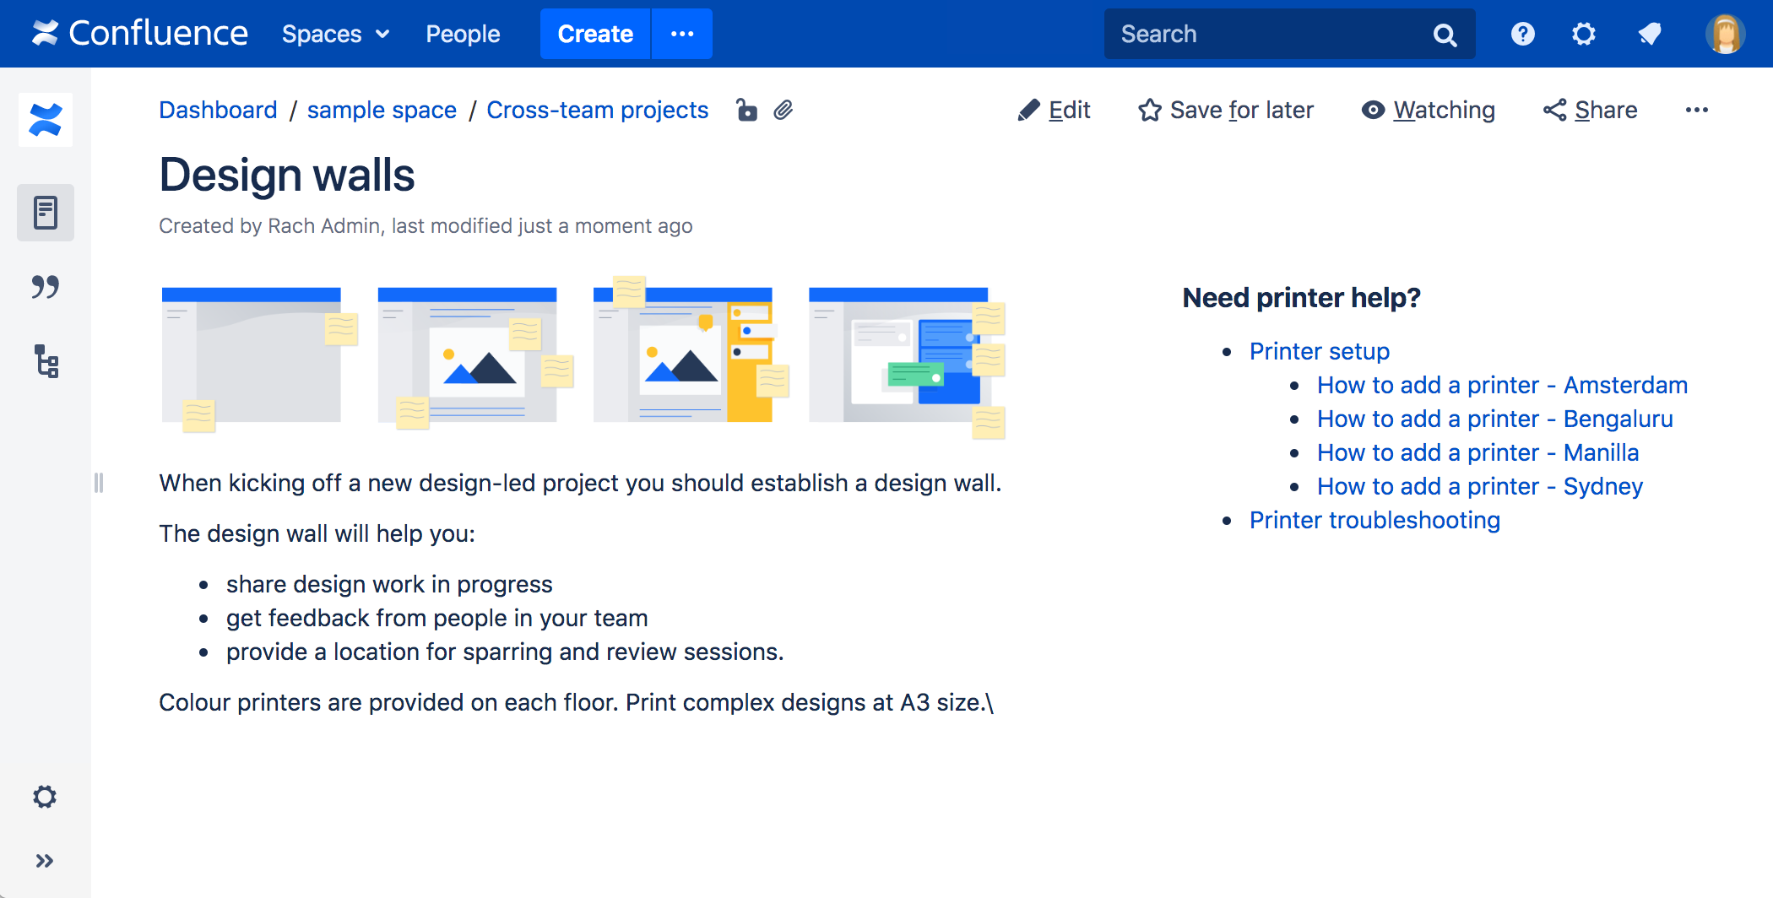Open Printer troubleshooting link

[1374, 520]
